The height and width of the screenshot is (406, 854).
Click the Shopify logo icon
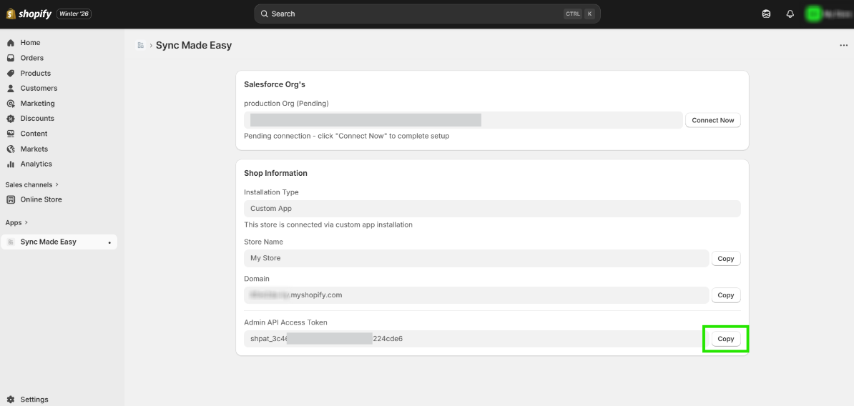click(11, 14)
